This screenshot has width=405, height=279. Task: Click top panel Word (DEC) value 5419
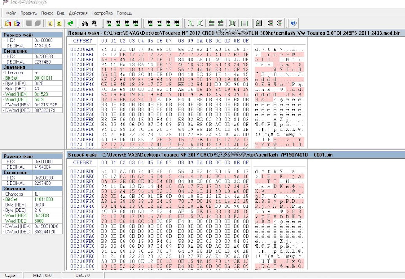[x=48, y=99]
